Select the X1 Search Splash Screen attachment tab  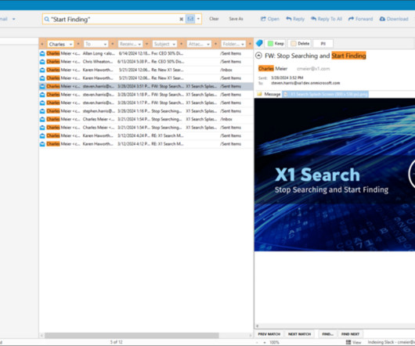click(325, 94)
